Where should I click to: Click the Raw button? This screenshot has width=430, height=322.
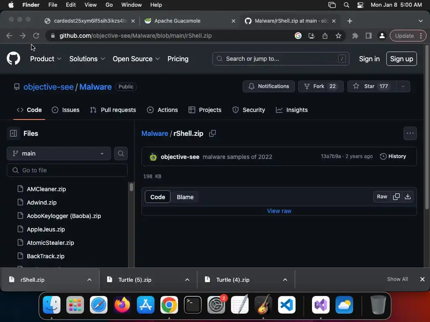(x=382, y=197)
